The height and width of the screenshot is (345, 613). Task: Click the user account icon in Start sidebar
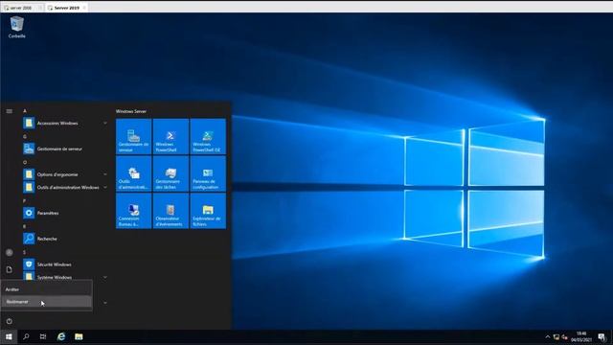coord(9,252)
